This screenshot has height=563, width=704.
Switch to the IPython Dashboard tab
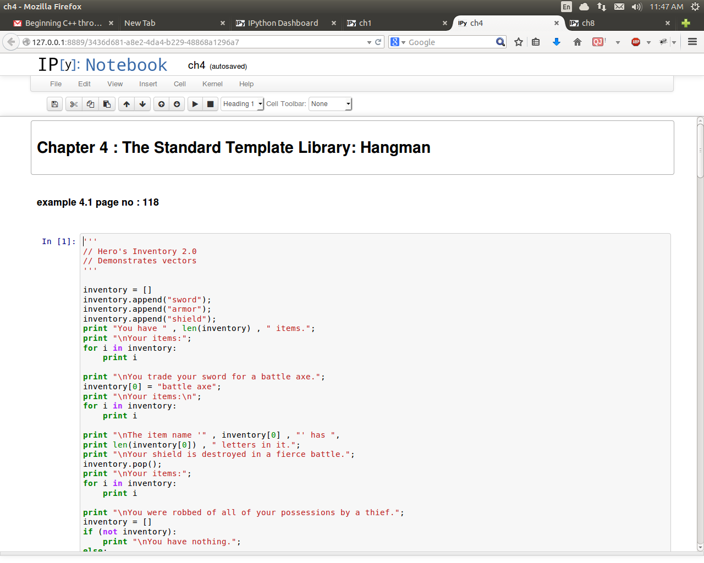coord(283,23)
